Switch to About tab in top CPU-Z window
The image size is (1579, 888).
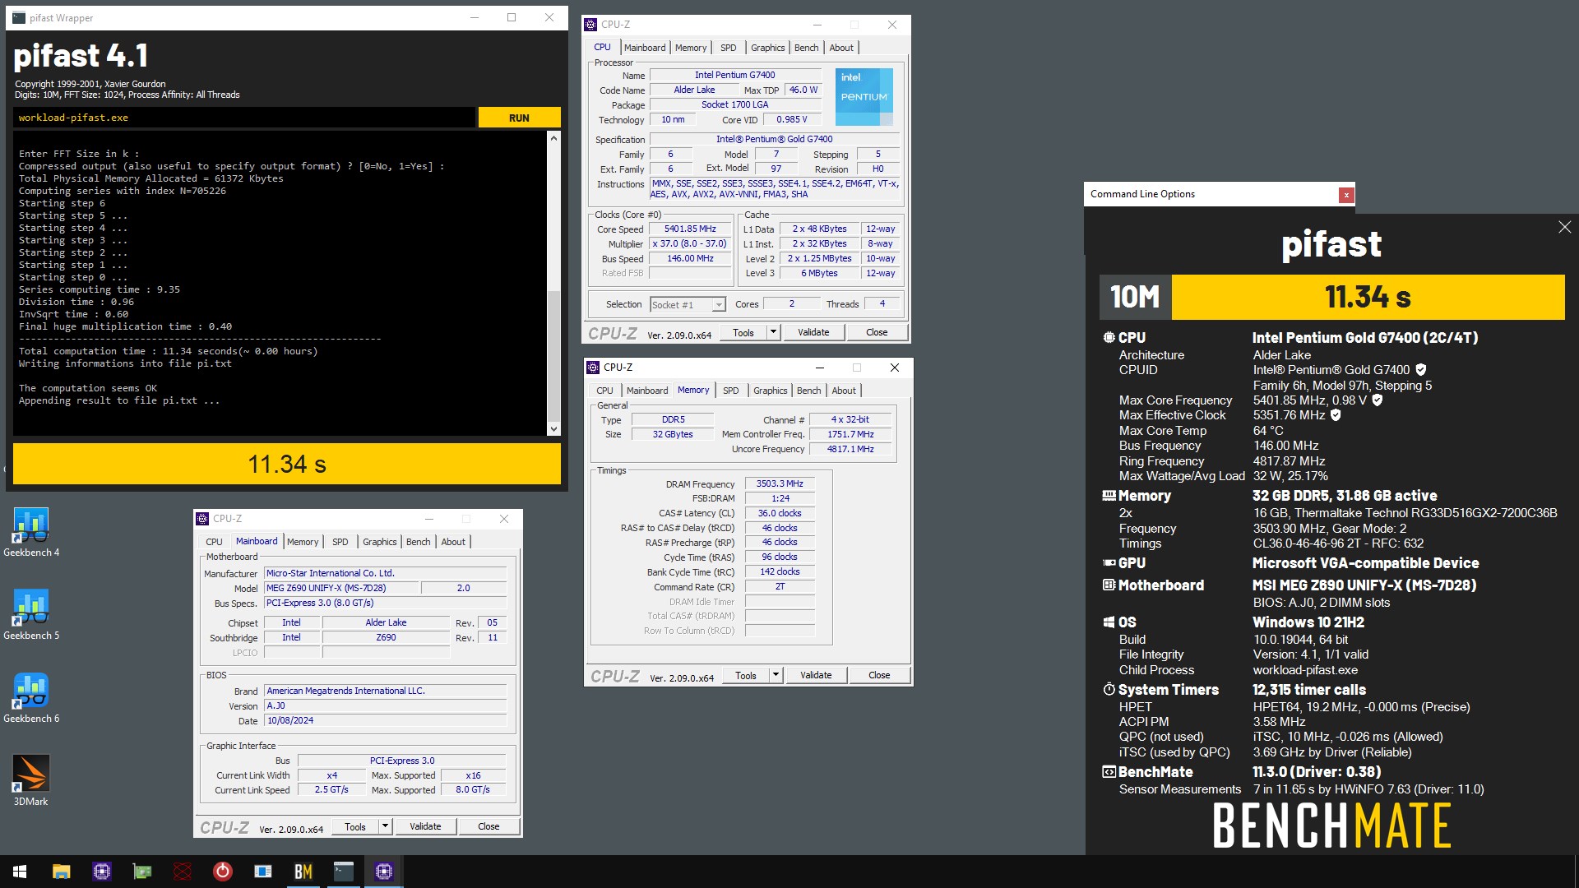click(841, 48)
